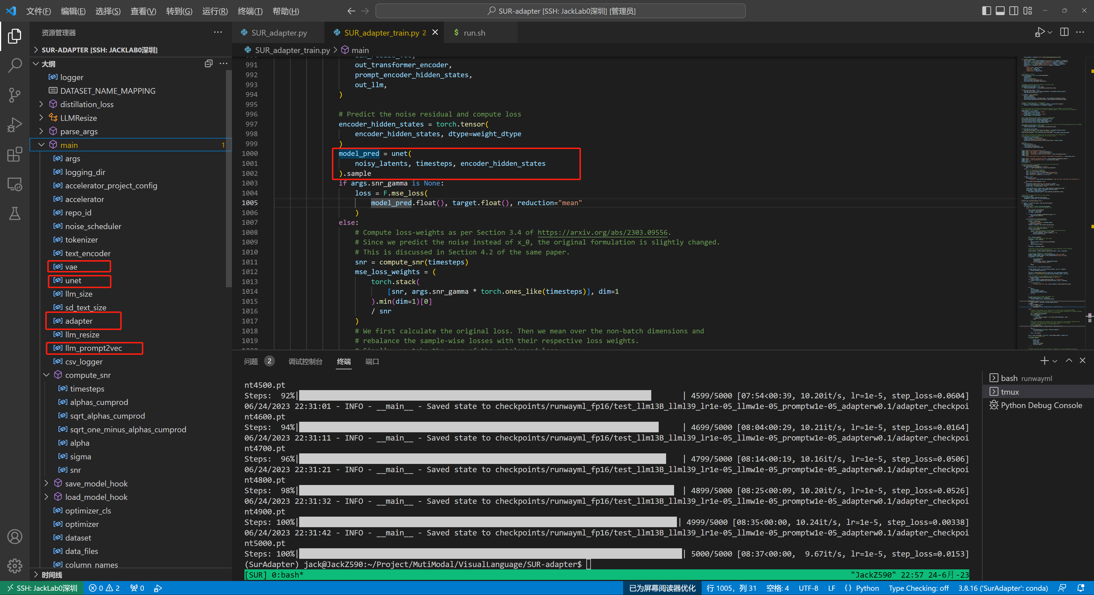Viewport: 1094px width, 595px height.
Task: Expand the distillation_loss outline item
Action: tap(41, 104)
